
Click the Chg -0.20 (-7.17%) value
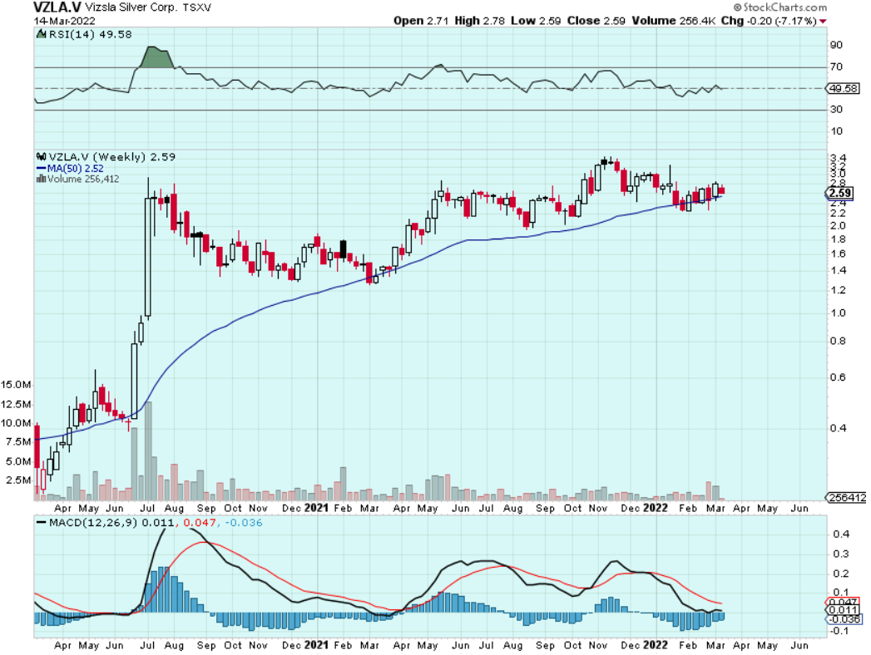(769, 21)
